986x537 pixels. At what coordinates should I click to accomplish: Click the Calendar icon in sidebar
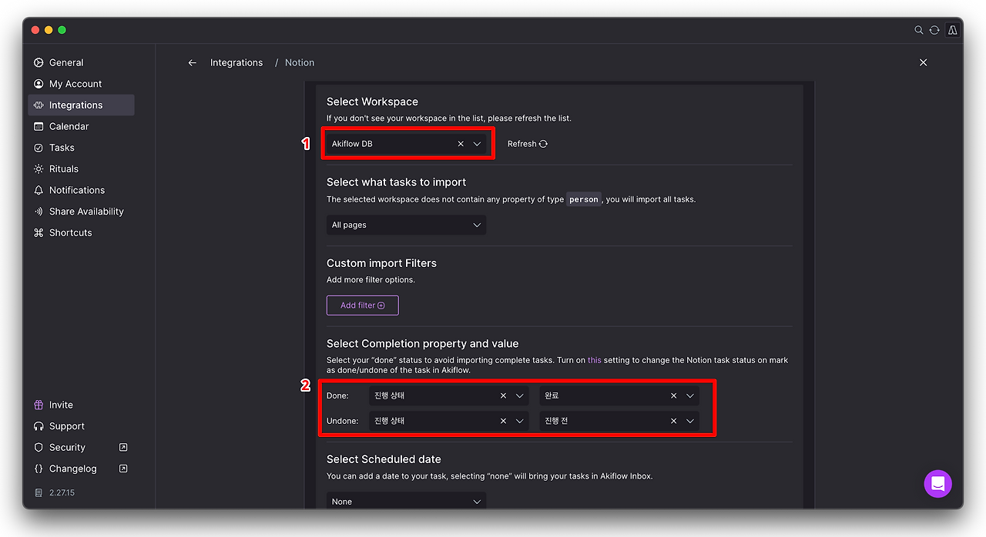coord(39,126)
